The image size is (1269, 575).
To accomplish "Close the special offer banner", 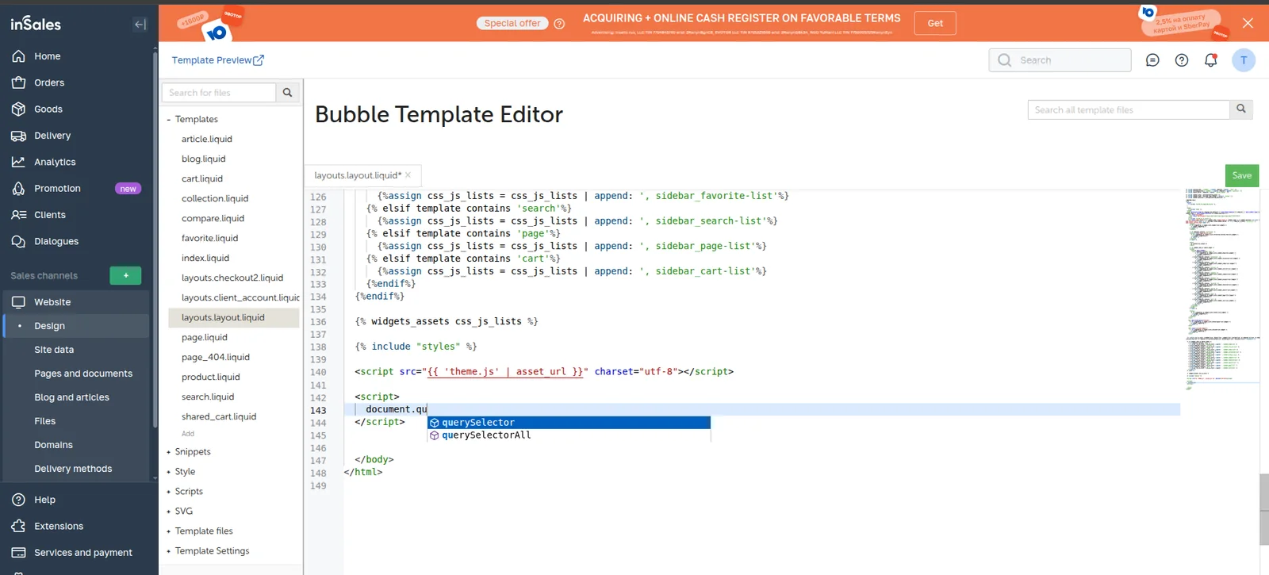I will (1248, 23).
